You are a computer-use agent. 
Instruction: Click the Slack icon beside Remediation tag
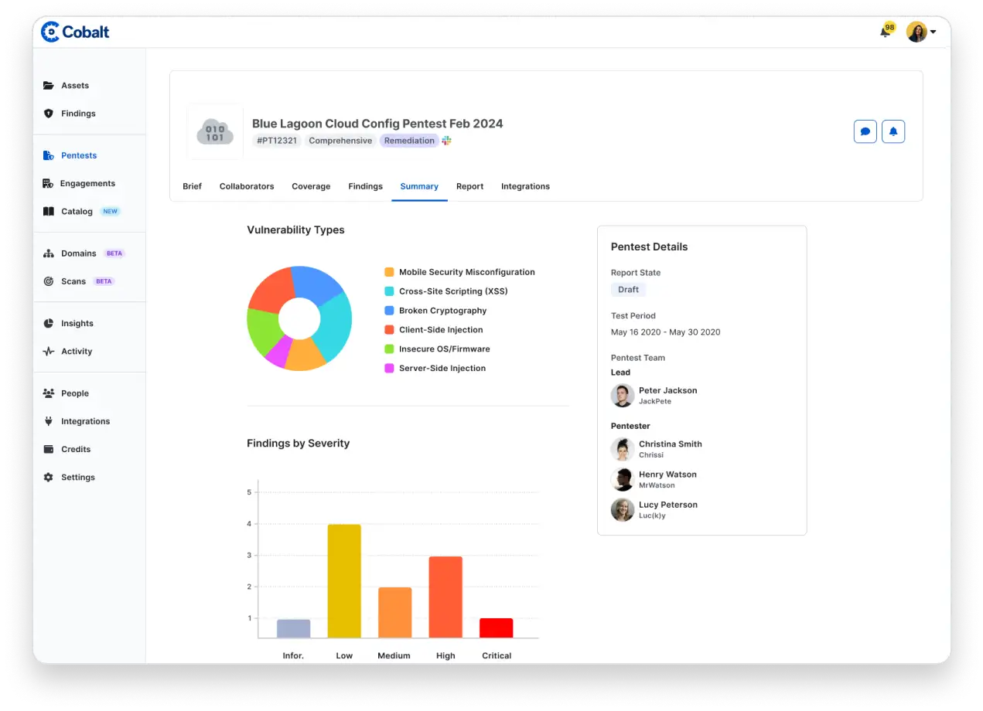pyautogui.click(x=446, y=141)
